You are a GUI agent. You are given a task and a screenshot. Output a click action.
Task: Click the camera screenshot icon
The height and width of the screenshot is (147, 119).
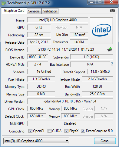112,11
